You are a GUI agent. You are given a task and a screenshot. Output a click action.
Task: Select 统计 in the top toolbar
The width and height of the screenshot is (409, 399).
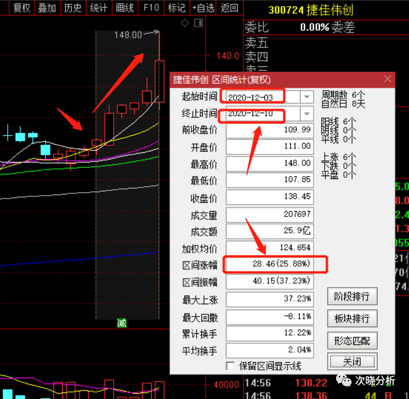[x=99, y=8]
